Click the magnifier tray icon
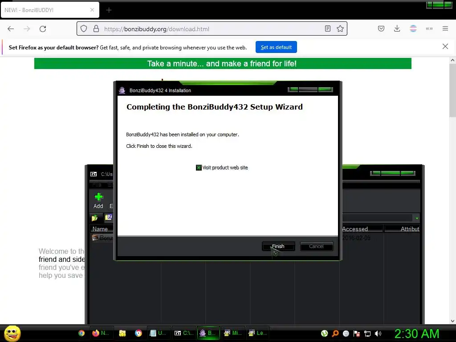 [335, 334]
